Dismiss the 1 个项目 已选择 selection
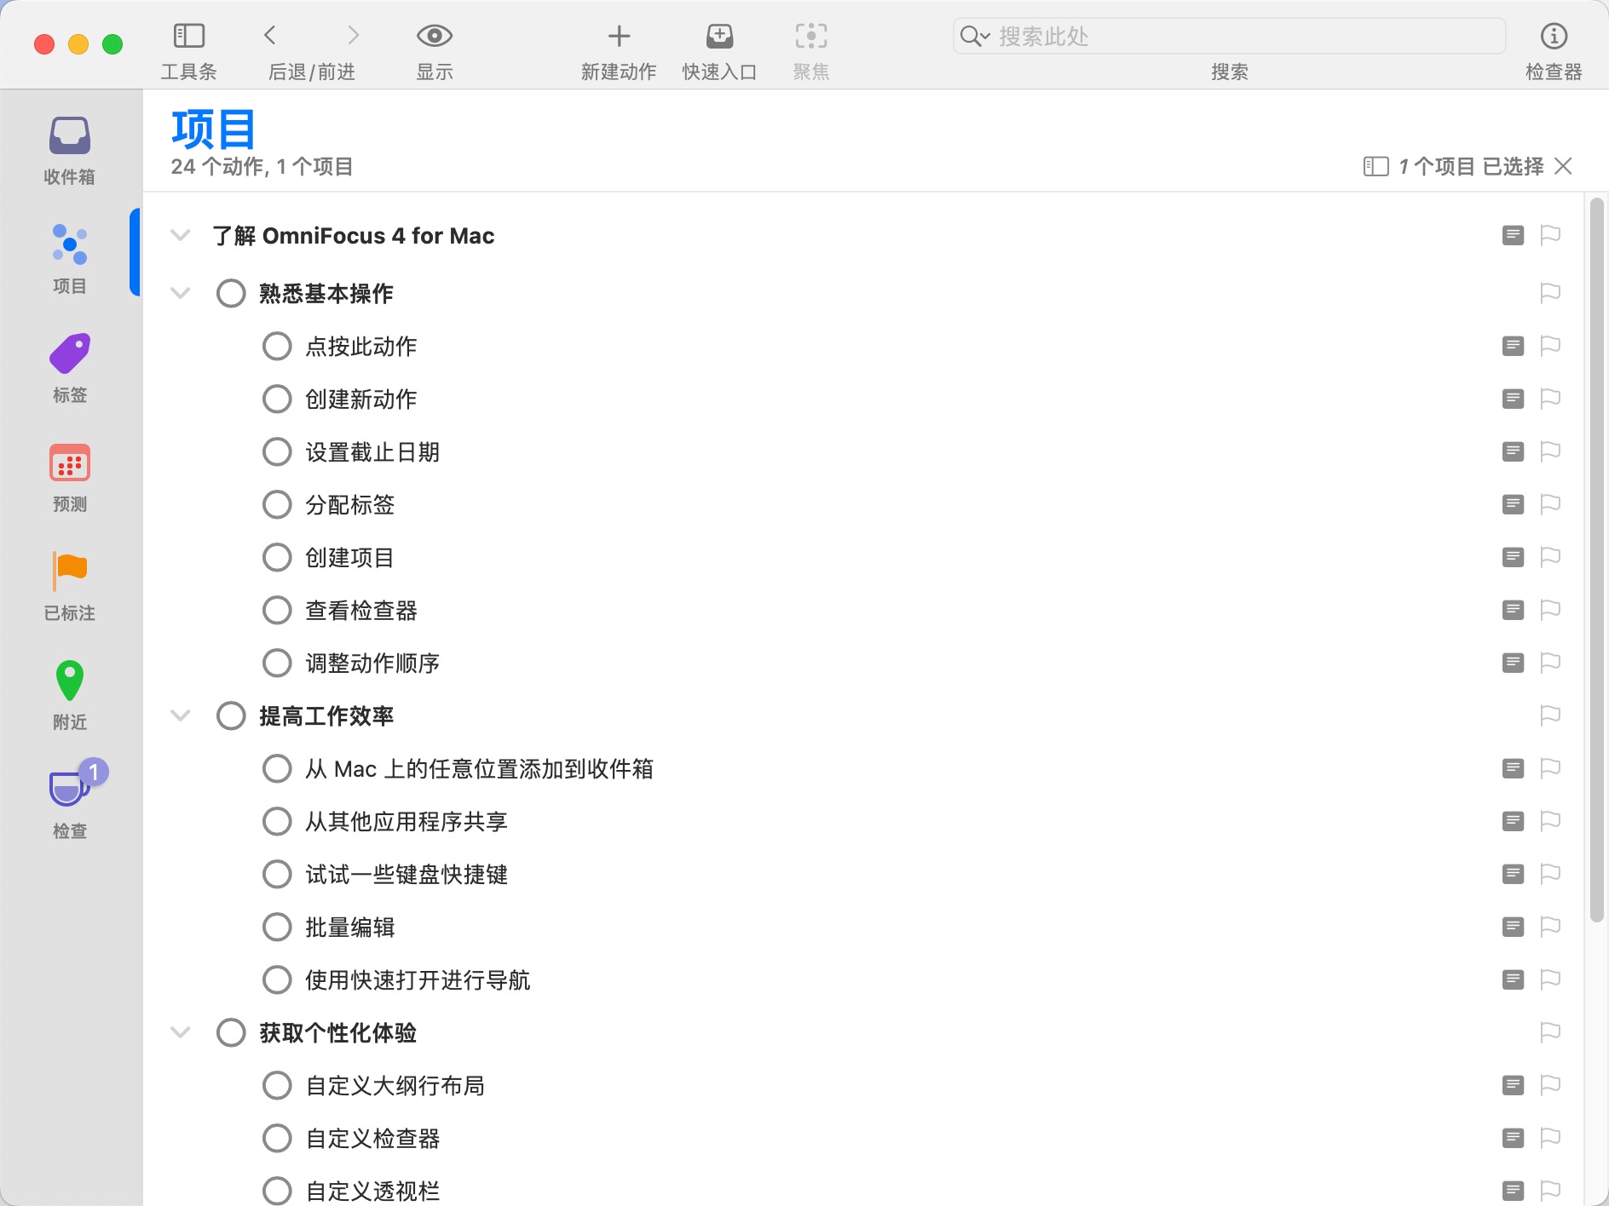 tap(1563, 166)
